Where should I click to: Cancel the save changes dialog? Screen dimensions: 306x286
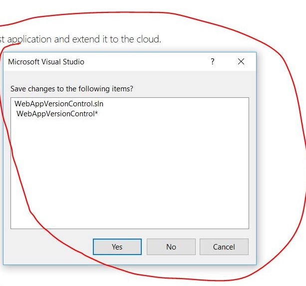point(224,247)
